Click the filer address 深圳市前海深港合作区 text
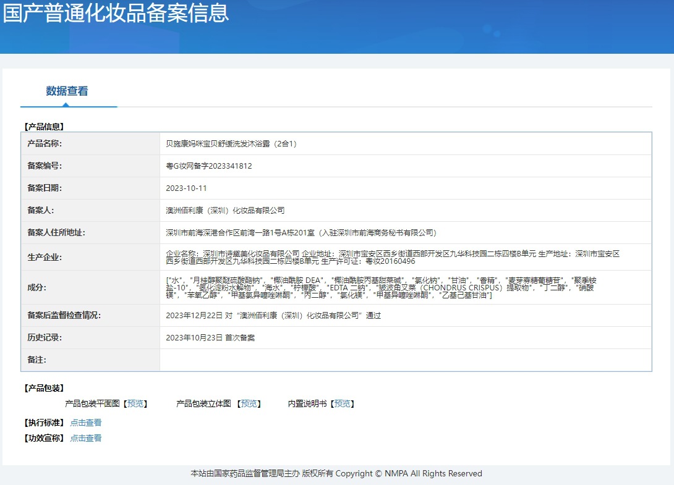674x485 pixels. click(x=301, y=233)
